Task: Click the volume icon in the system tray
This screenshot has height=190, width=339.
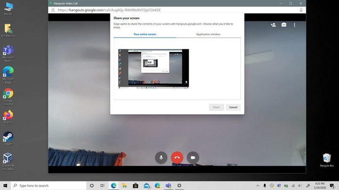Action: click(300, 185)
